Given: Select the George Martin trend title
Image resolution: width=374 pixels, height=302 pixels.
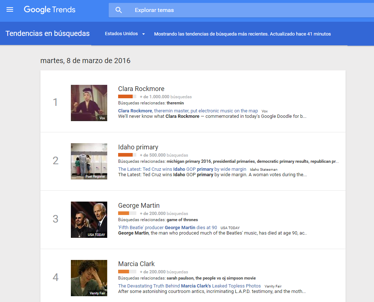Looking at the screenshot, I should tap(139, 206).
